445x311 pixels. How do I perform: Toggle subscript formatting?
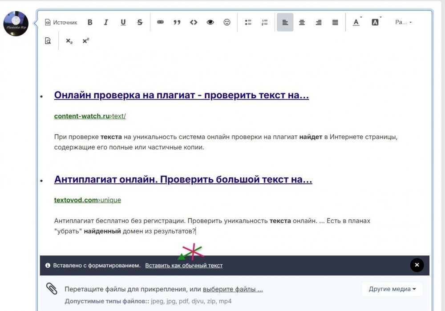pos(69,41)
